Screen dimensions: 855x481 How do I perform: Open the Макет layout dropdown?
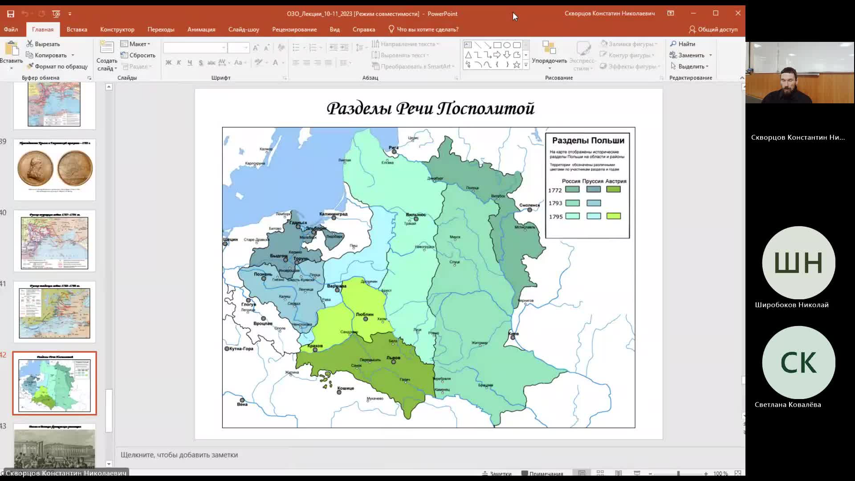pyautogui.click(x=135, y=44)
